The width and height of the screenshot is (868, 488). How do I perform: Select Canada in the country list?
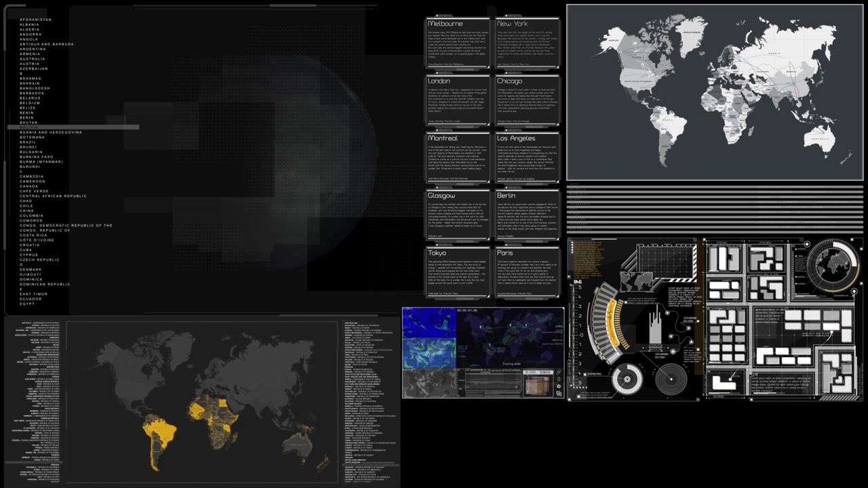[x=29, y=186]
